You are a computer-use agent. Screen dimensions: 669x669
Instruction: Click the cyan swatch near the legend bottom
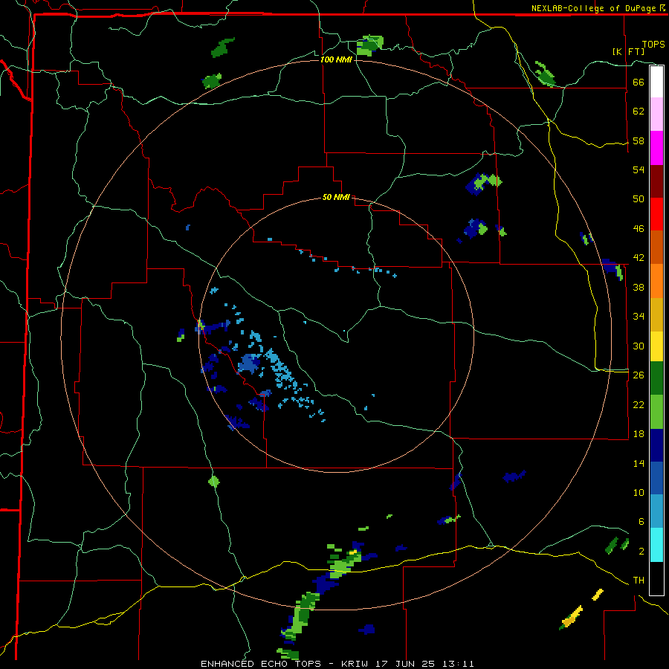(x=656, y=545)
